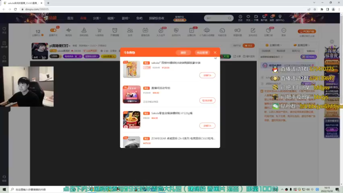Screen dimensions: 343x193
Task: Click the flame icon with new badge
Action: tap(161, 30)
